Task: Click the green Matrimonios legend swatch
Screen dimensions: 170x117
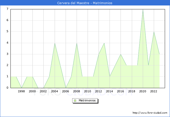Action: 75,100
